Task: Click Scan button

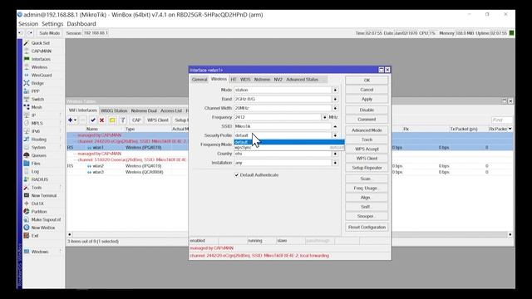Action: (367, 179)
